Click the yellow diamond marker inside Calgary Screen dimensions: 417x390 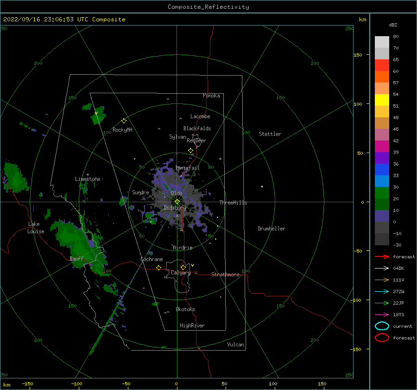(x=183, y=267)
